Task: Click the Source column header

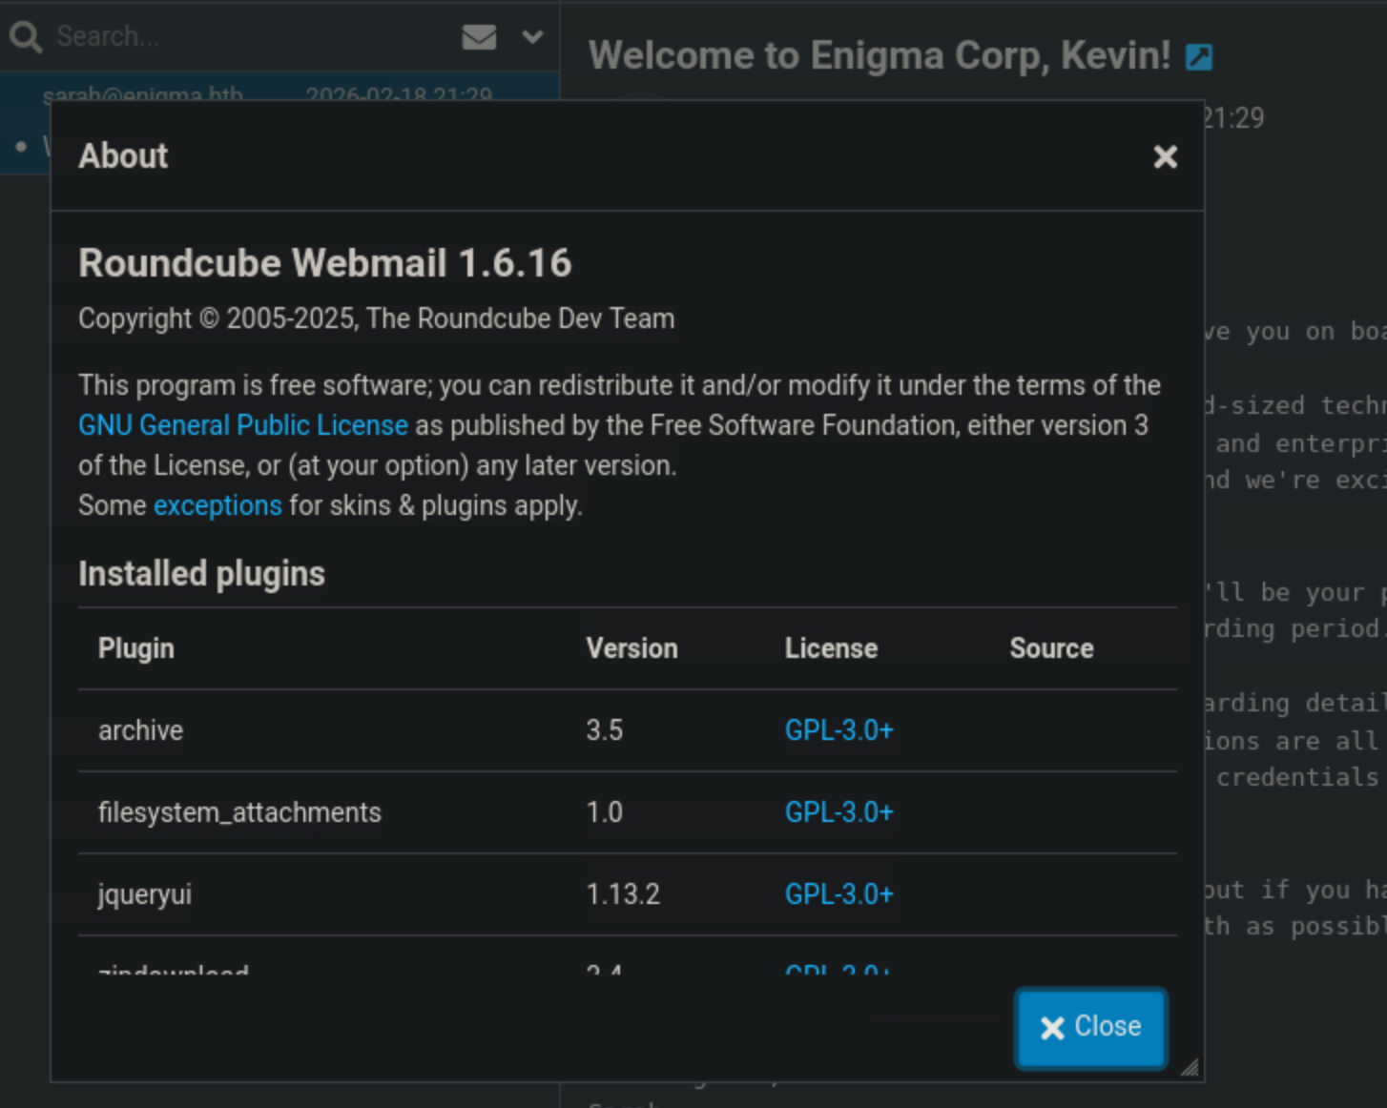Action: click(1051, 648)
